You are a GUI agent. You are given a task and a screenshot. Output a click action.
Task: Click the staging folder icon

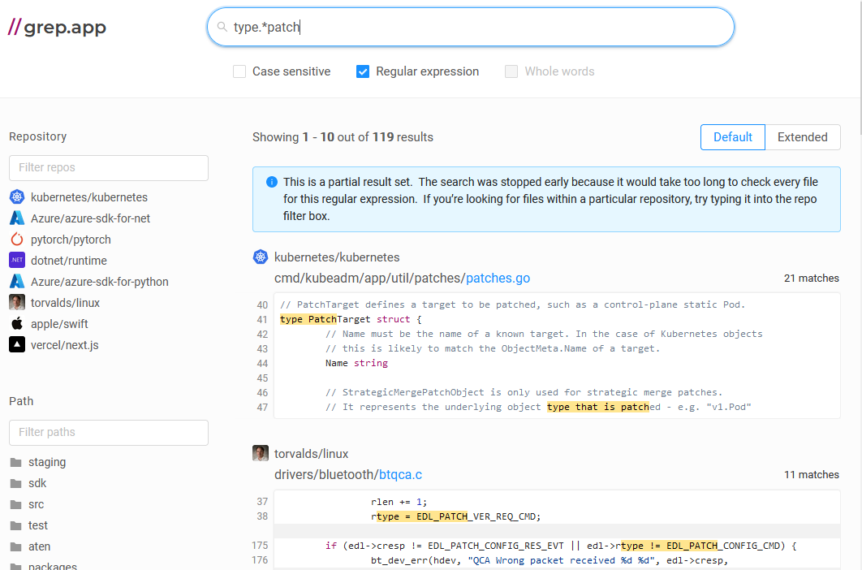click(16, 462)
